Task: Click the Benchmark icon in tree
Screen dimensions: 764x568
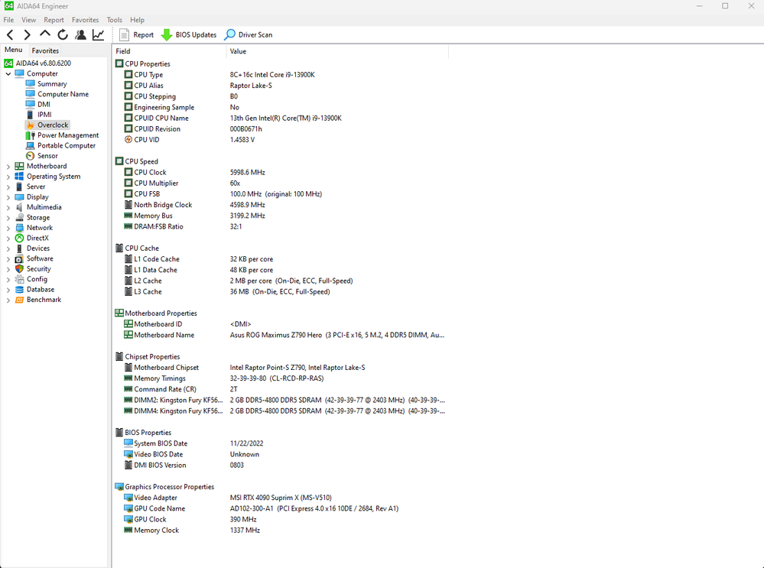Action: pyautogui.click(x=19, y=300)
